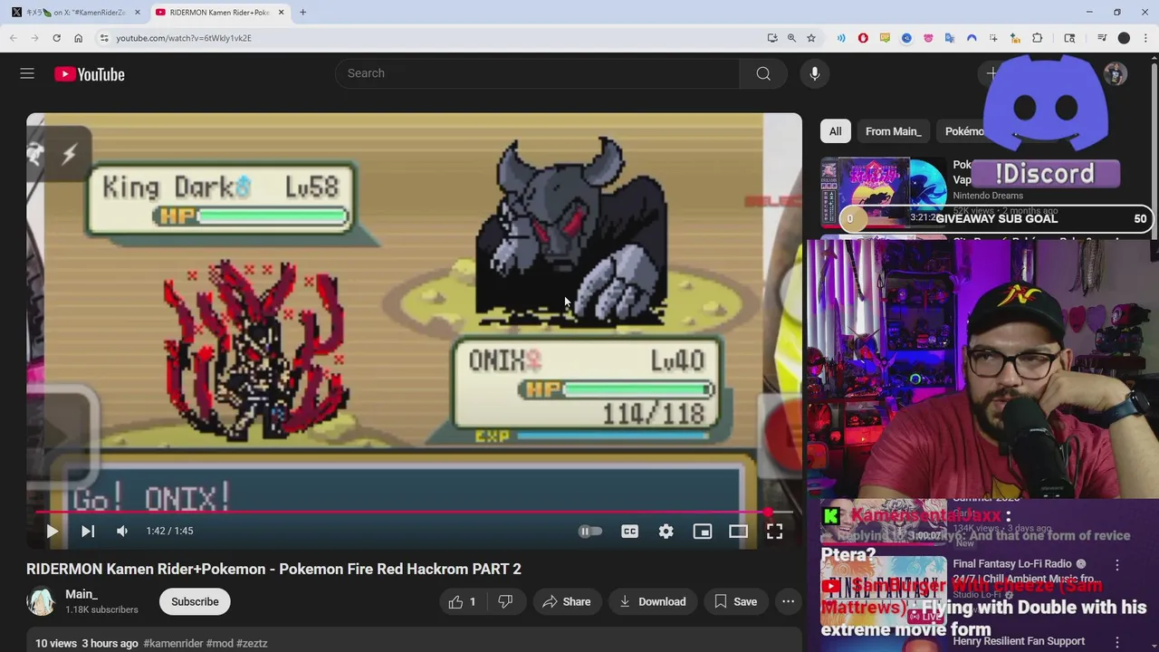
Task: Click the #mod hashtag
Action: pos(219,643)
